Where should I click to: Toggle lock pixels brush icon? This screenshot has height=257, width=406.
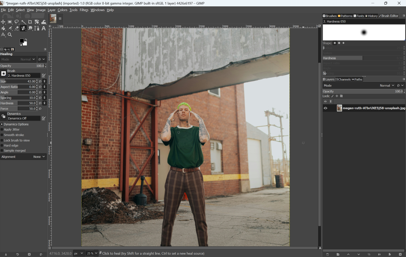[x=332, y=96]
